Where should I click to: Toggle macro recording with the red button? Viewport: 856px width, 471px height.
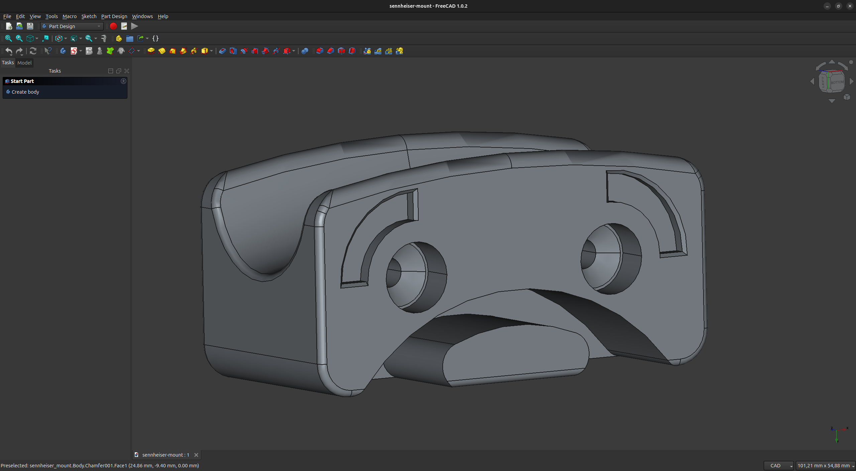click(113, 26)
